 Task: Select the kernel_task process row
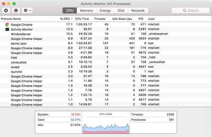click(x=106, y=43)
